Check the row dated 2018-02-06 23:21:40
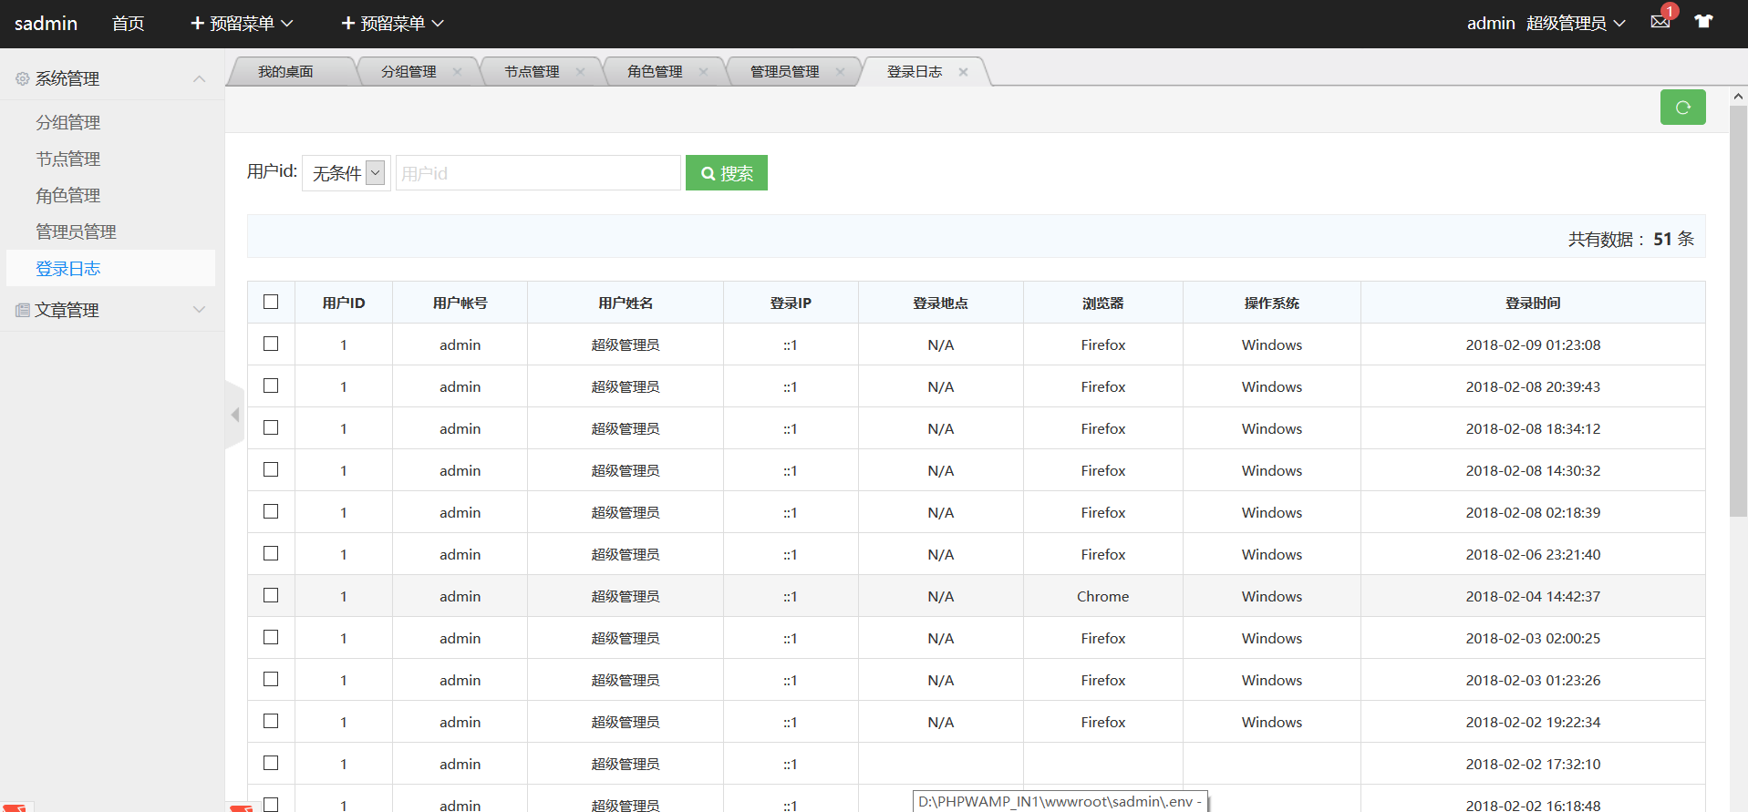The width and height of the screenshot is (1748, 812). click(x=271, y=553)
